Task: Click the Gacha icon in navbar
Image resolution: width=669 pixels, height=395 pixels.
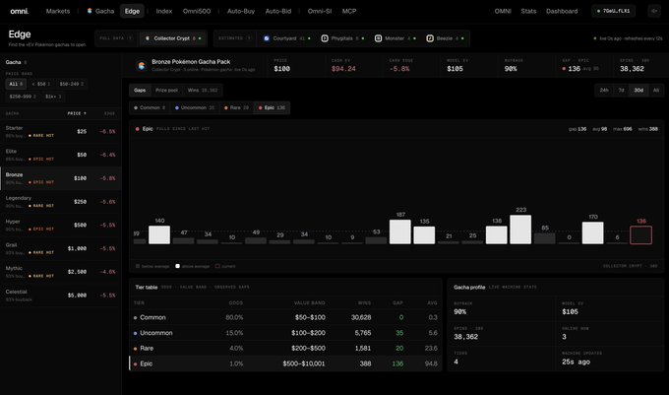Action: [90, 11]
